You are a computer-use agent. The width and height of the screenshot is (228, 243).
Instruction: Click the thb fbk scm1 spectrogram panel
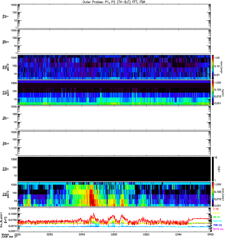tap(114, 93)
